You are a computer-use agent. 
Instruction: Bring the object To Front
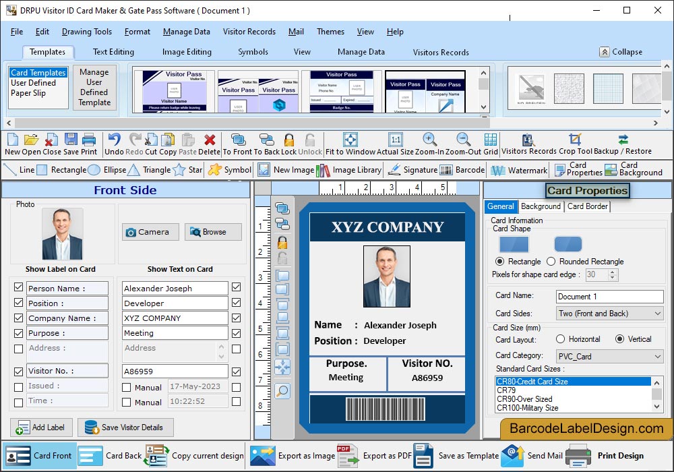tap(238, 140)
